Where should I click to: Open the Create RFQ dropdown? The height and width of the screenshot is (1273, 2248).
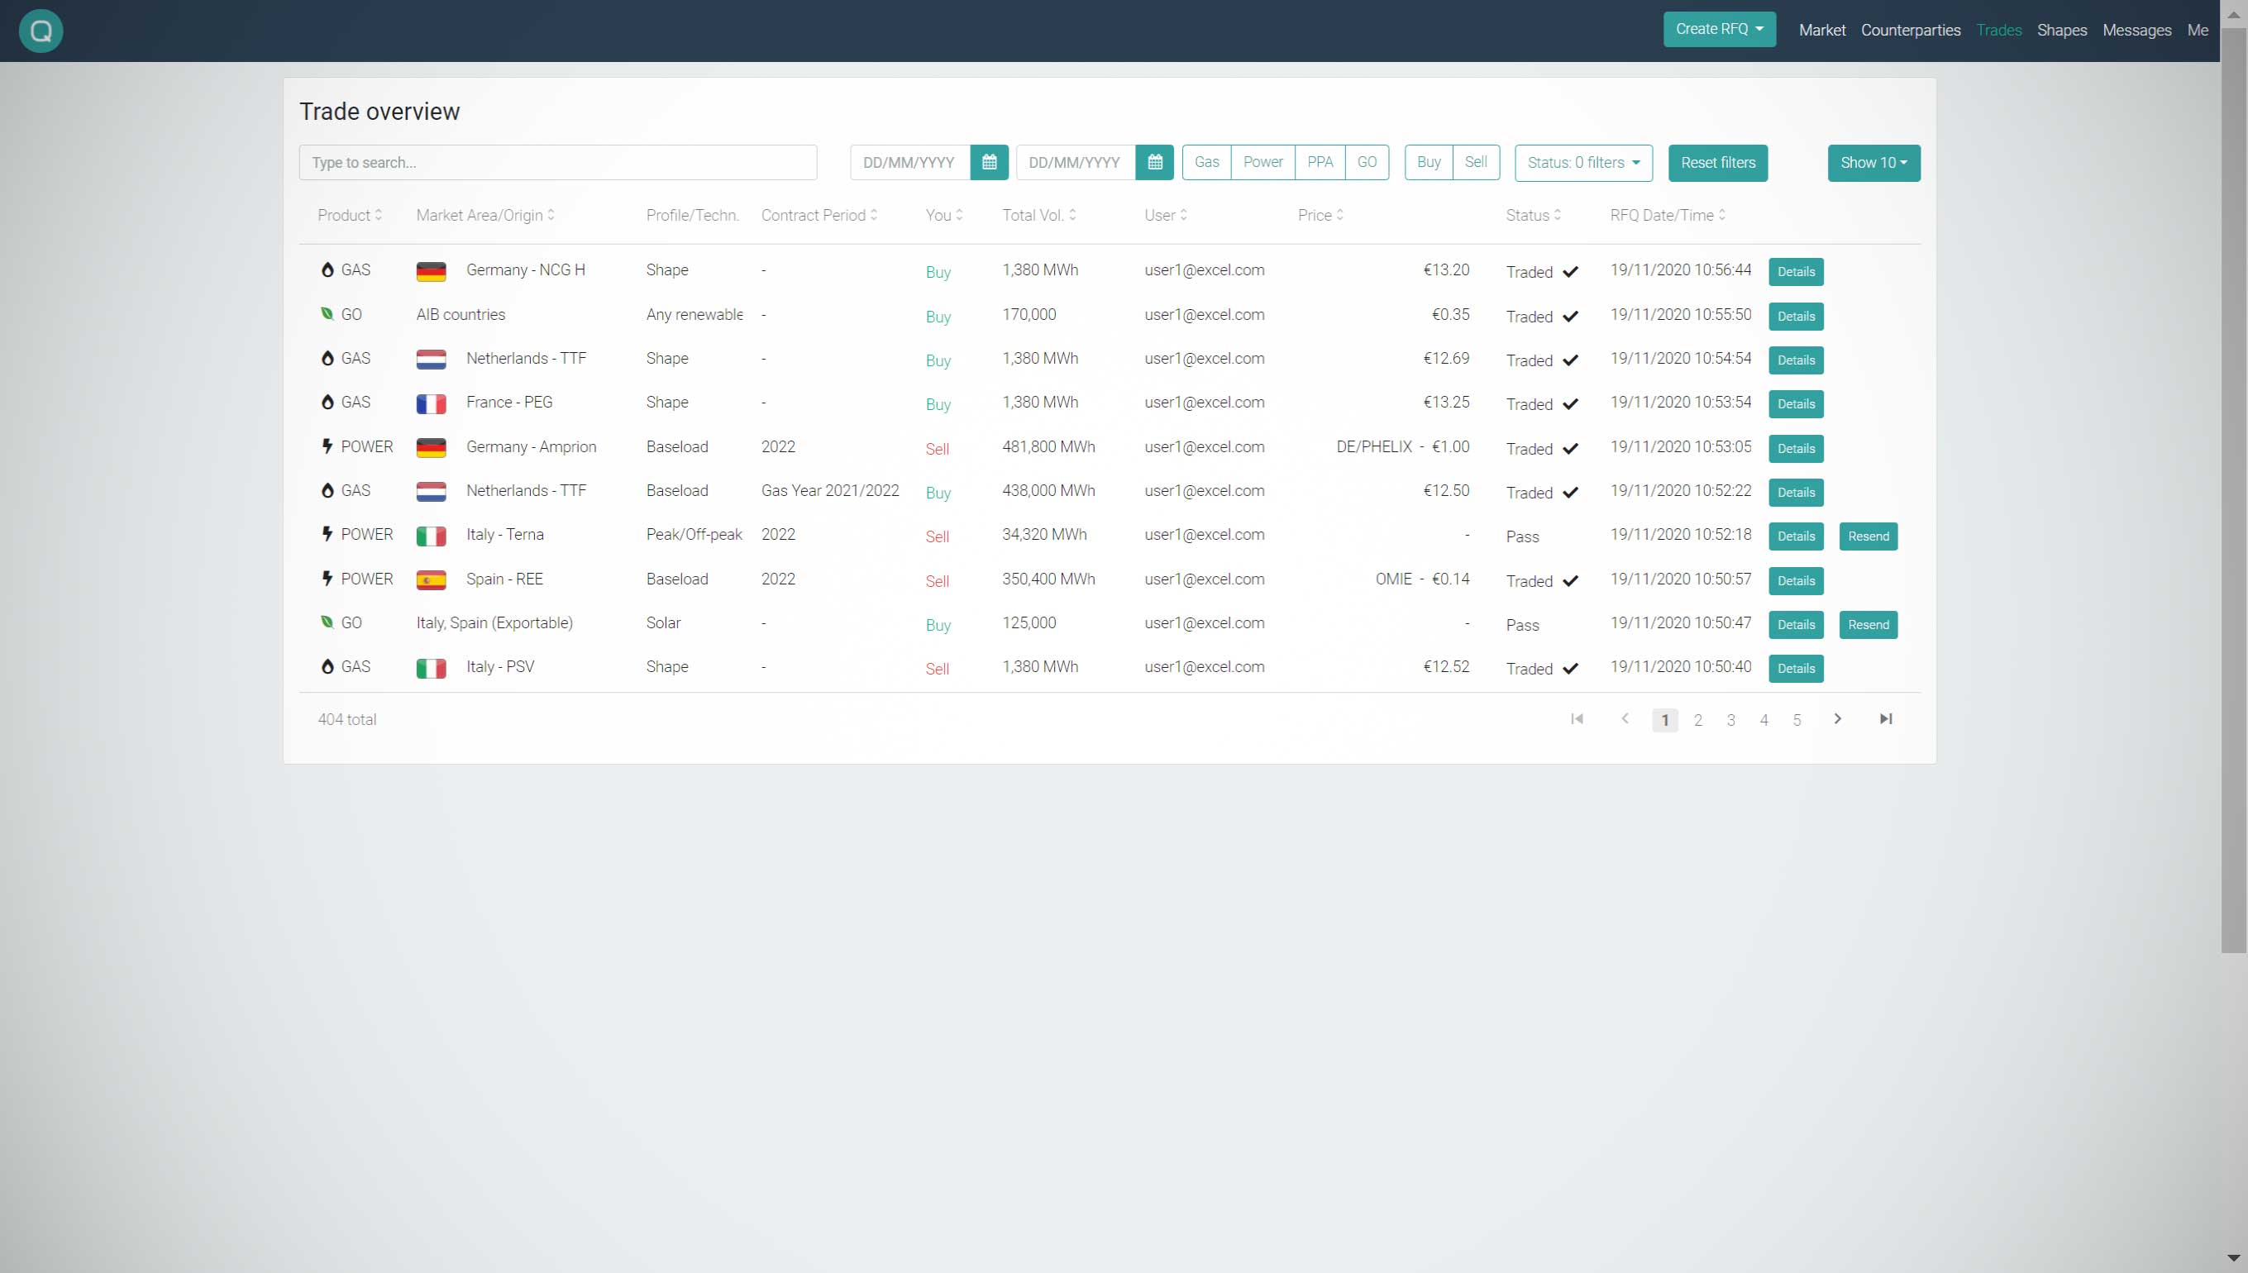1719,30
